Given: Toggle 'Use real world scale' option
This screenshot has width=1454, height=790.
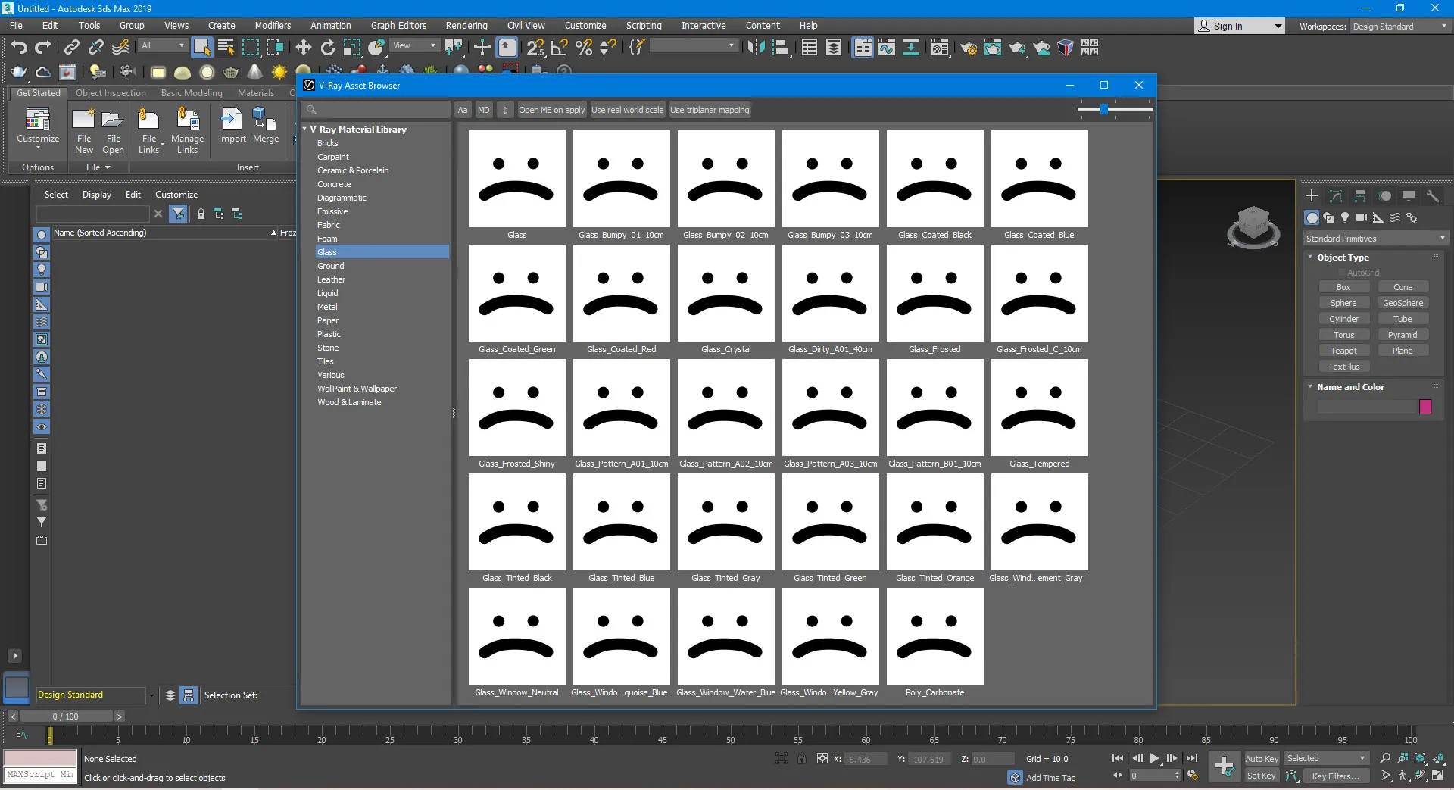Looking at the screenshot, I should (627, 110).
